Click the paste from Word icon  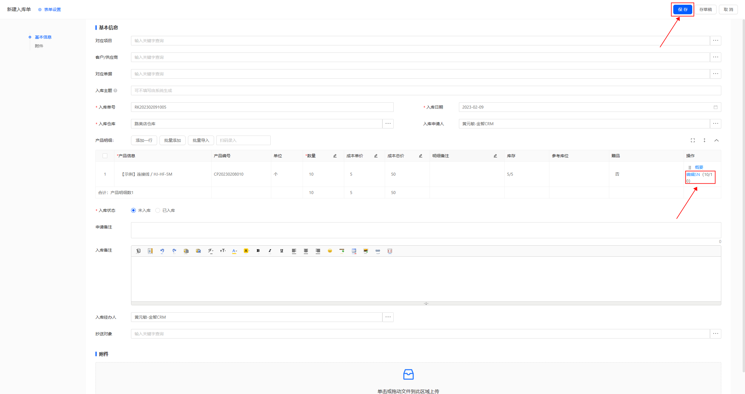pos(198,251)
